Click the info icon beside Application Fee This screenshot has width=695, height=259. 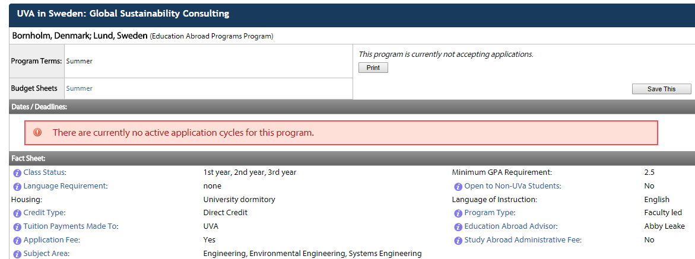[17, 241]
